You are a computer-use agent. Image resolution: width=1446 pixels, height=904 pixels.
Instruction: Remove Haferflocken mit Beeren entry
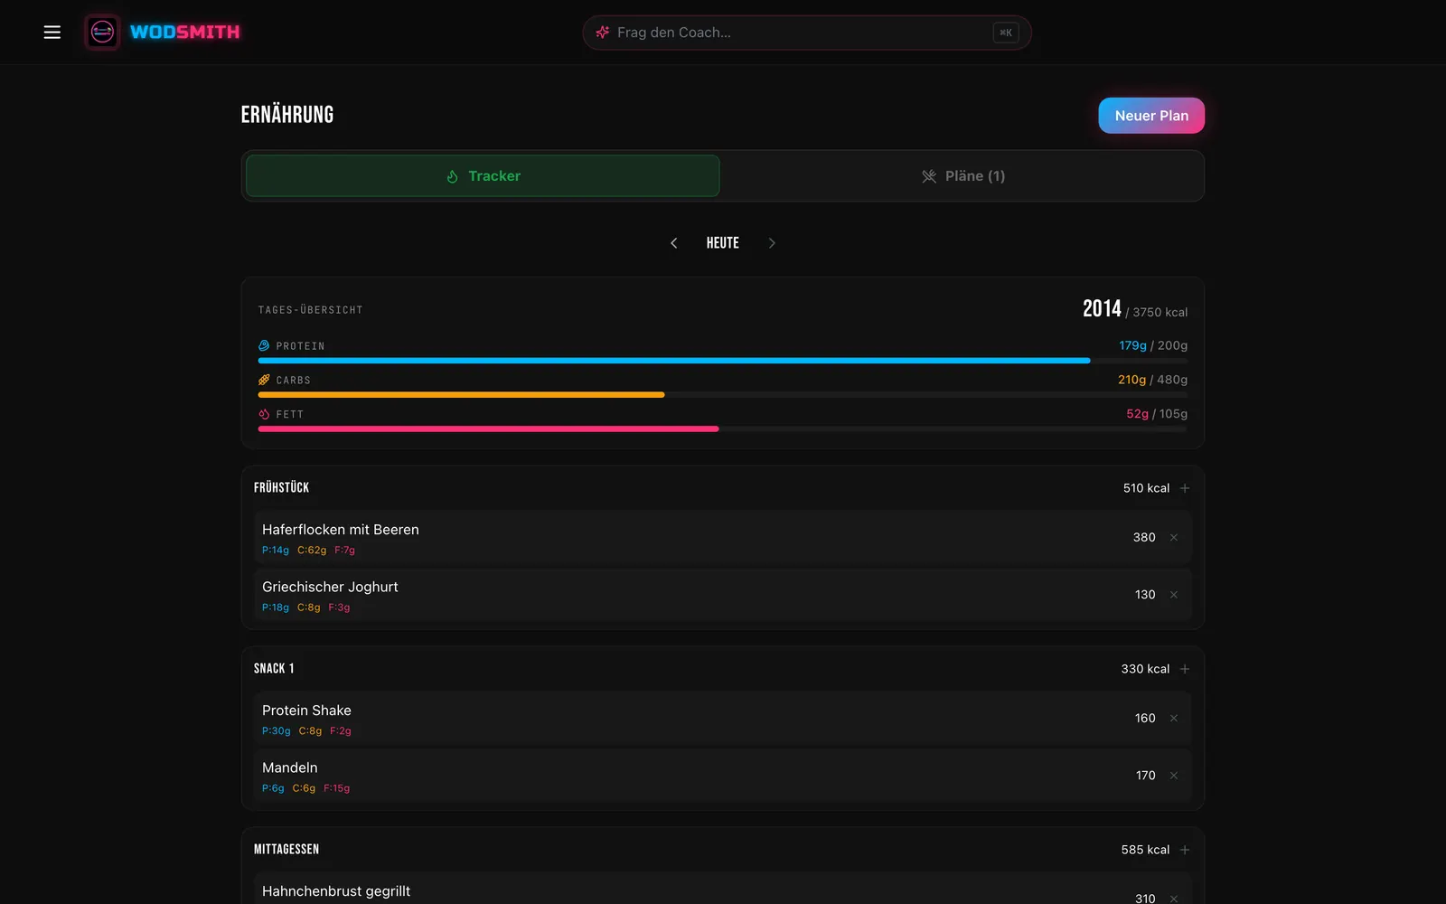click(1174, 537)
